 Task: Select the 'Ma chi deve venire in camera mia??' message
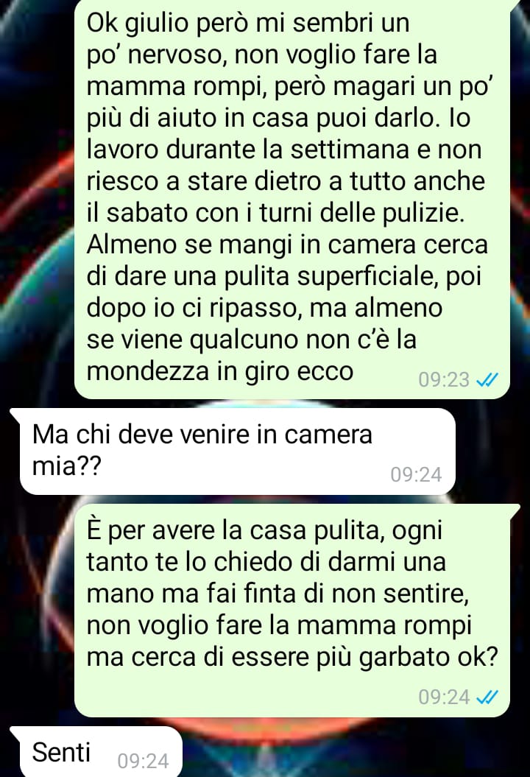pos(238,451)
